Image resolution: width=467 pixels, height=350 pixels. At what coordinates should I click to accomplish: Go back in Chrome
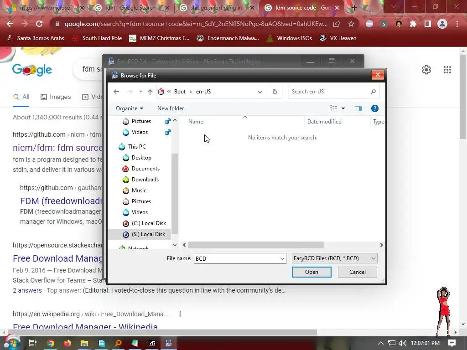click(x=10, y=24)
